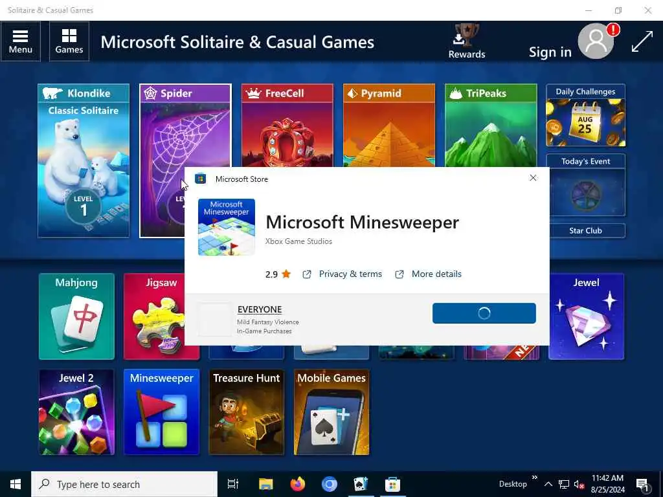
Task: Click the 2.9 star rating
Action: 278,274
